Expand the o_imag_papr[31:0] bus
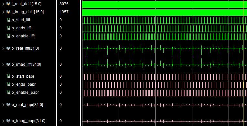The width and height of the screenshot is (247, 126). pyautogui.click(x=3, y=121)
